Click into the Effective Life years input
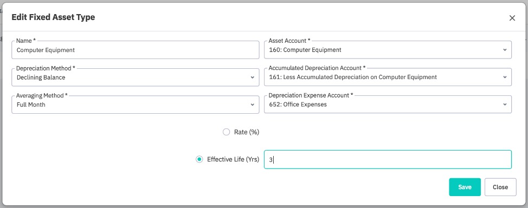This screenshot has width=528, height=208. point(388,160)
